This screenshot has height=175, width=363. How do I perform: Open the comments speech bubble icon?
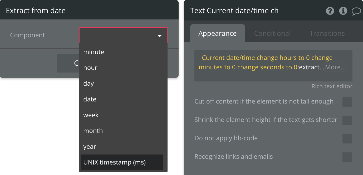[356, 11]
